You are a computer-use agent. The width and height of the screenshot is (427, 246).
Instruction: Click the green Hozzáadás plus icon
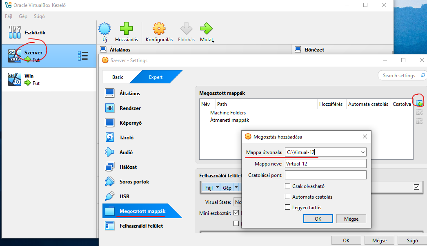(x=127, y=28)
